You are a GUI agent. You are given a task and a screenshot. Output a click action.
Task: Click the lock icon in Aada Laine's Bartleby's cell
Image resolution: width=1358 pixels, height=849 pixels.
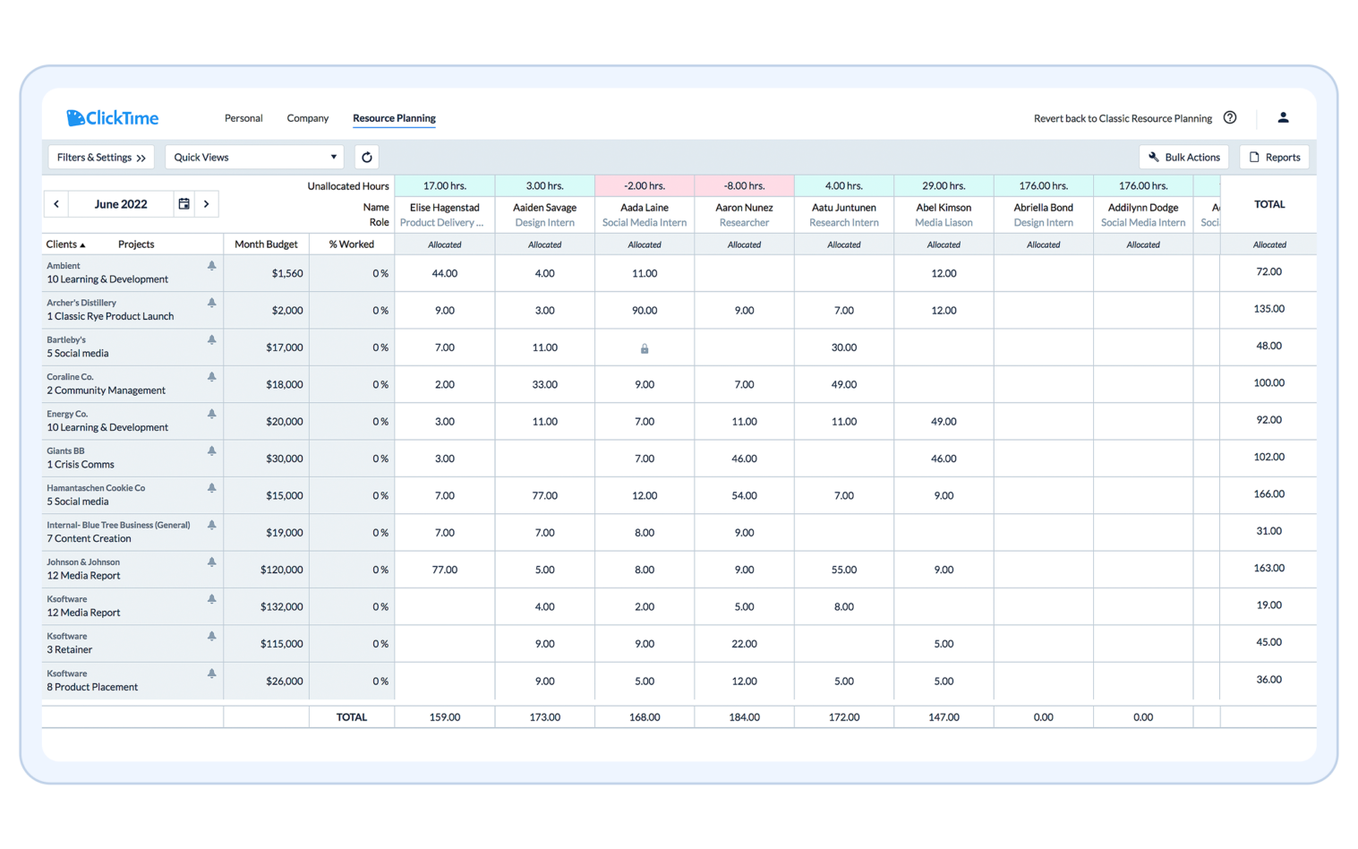[x=644, y=347]
